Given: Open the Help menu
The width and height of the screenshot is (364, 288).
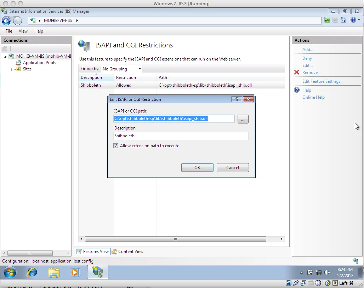Looking at the screenshot, I should coord(39,31).
